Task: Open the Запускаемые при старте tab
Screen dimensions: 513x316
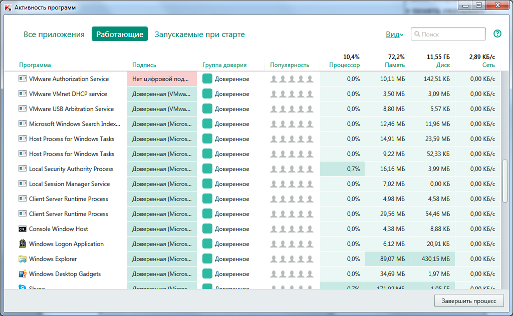Action: pos(199,34)
